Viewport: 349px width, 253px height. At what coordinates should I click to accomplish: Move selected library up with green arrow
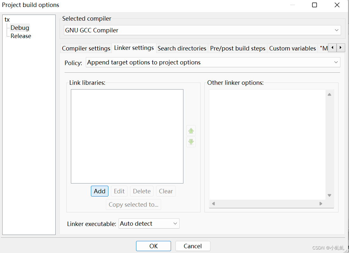click(191, 131)
